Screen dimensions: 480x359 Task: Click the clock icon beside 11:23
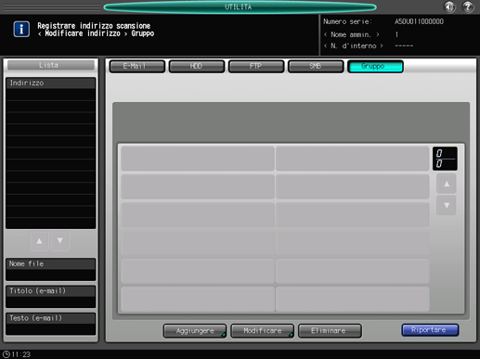6,354
